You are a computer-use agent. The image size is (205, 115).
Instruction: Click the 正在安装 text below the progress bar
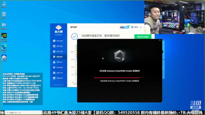tap(119, 81)
